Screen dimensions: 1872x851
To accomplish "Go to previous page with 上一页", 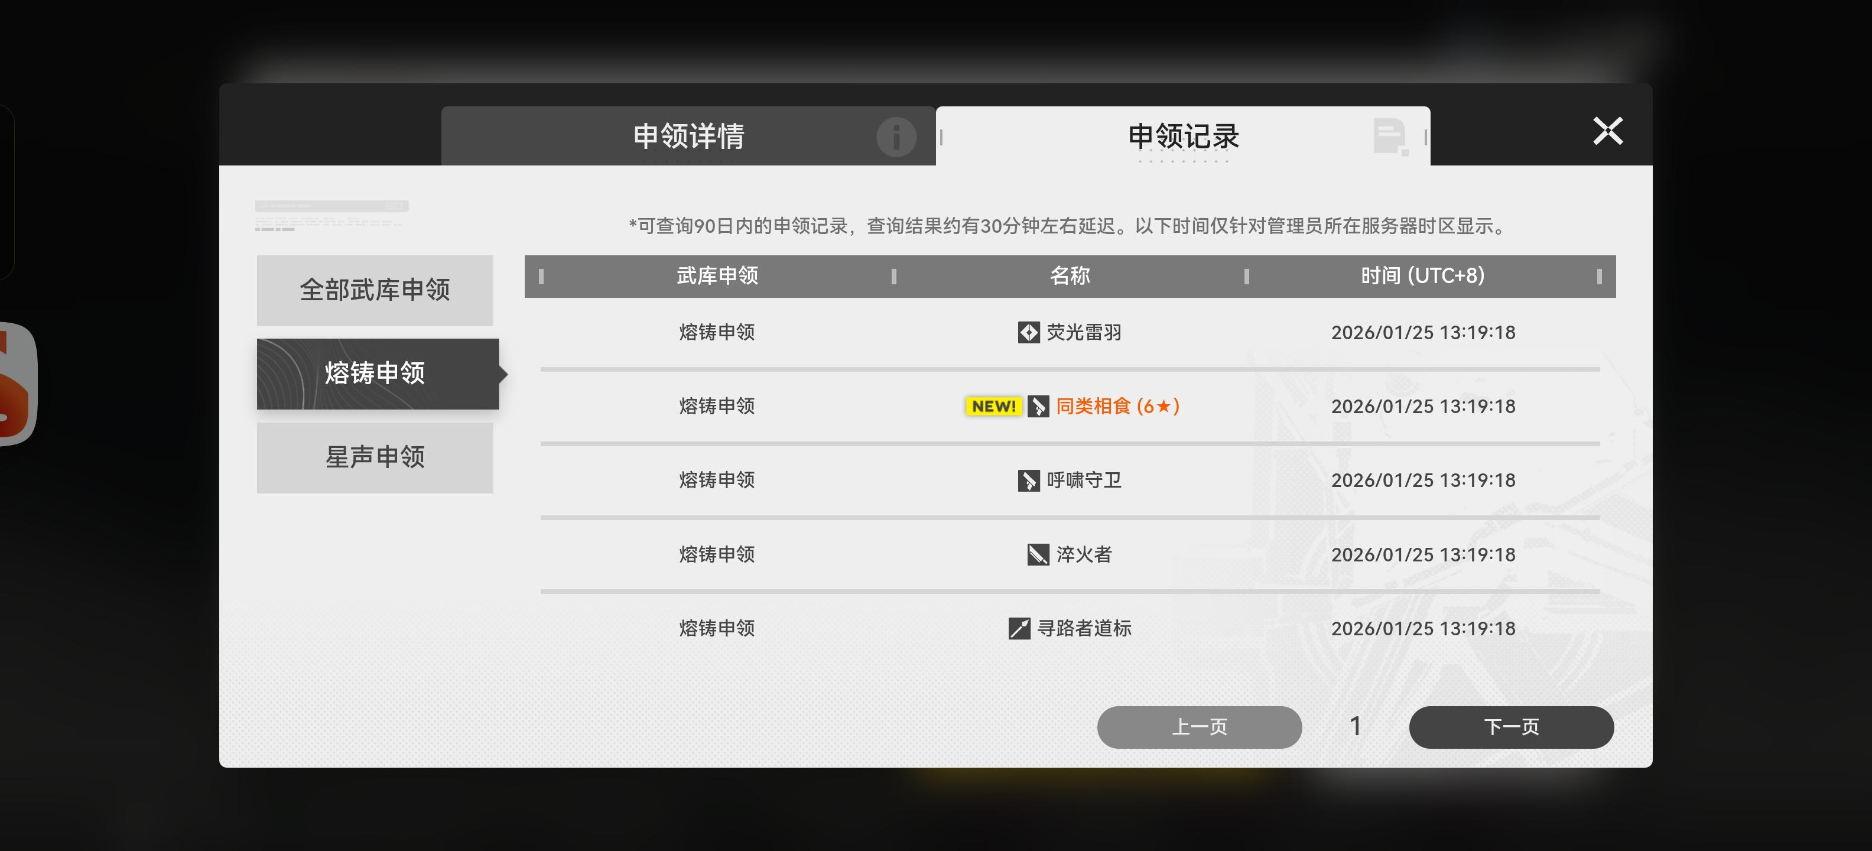I will point(1199,727).
